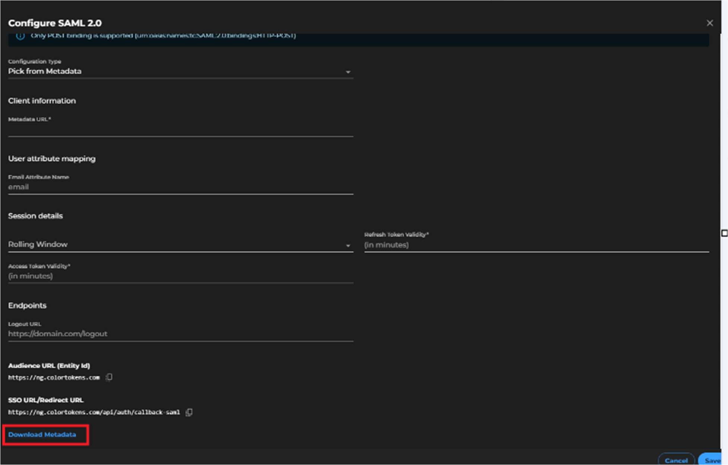Click the Download Metadata link
This screenshot has width=728, height=465.
pos(42,434)
